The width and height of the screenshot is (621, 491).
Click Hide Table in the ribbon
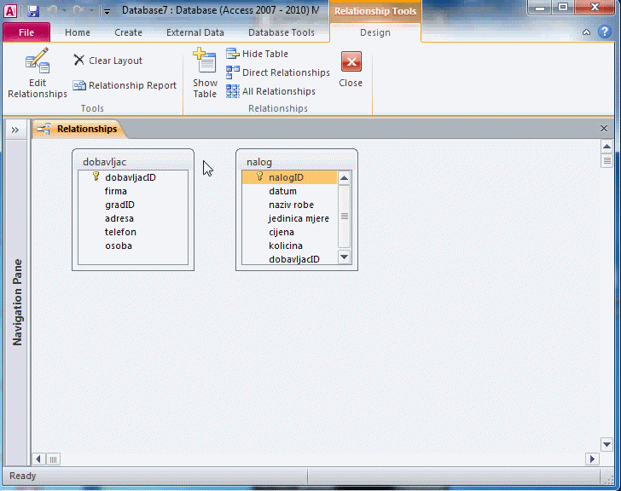(x=258, y=54)
